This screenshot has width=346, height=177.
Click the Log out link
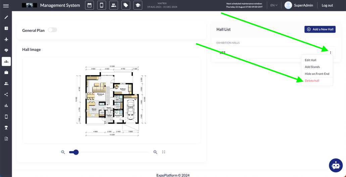click(x=327, y=5)
